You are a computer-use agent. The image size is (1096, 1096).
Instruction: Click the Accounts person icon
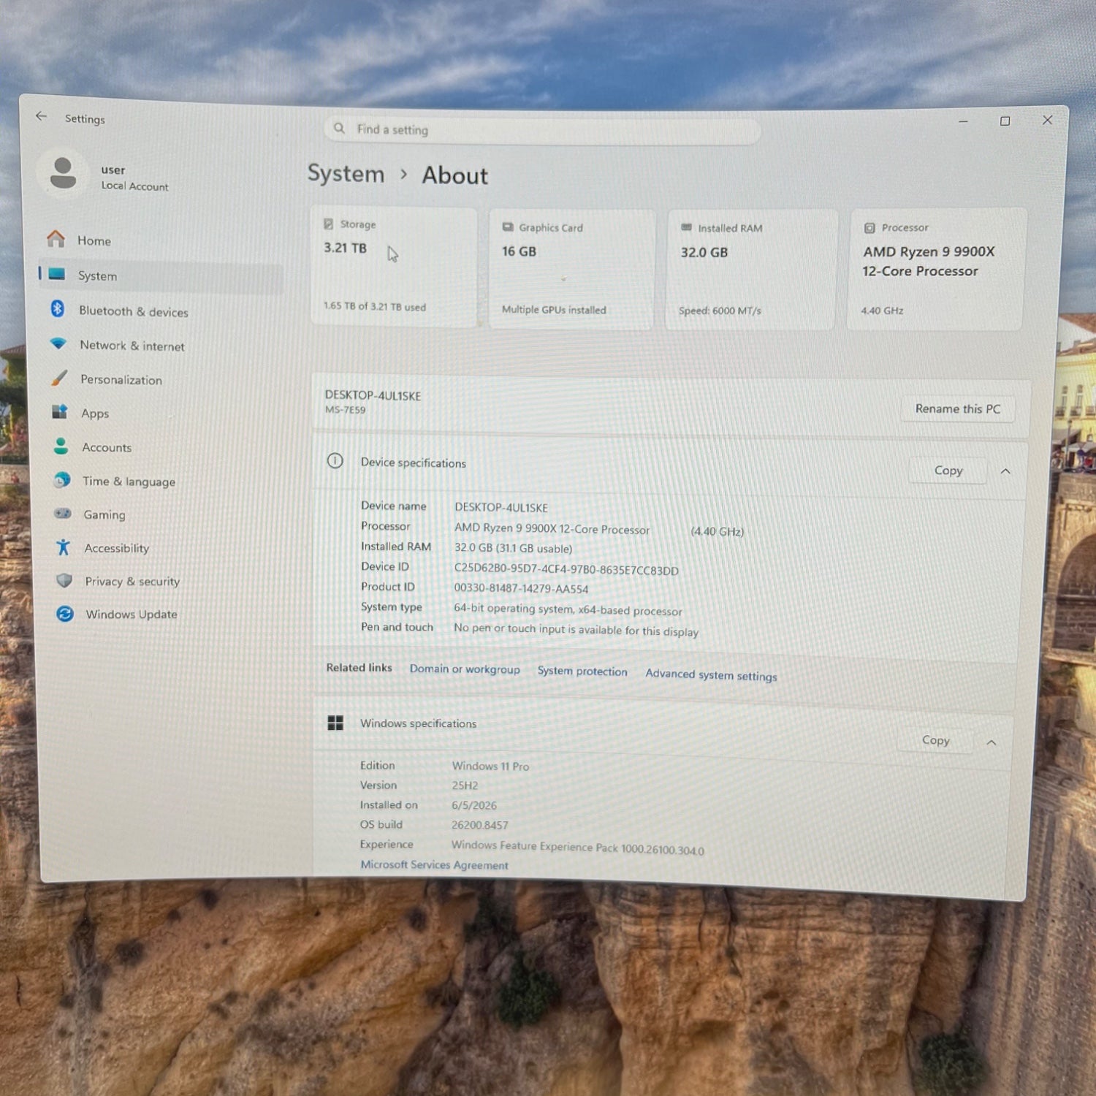point(61,446)
